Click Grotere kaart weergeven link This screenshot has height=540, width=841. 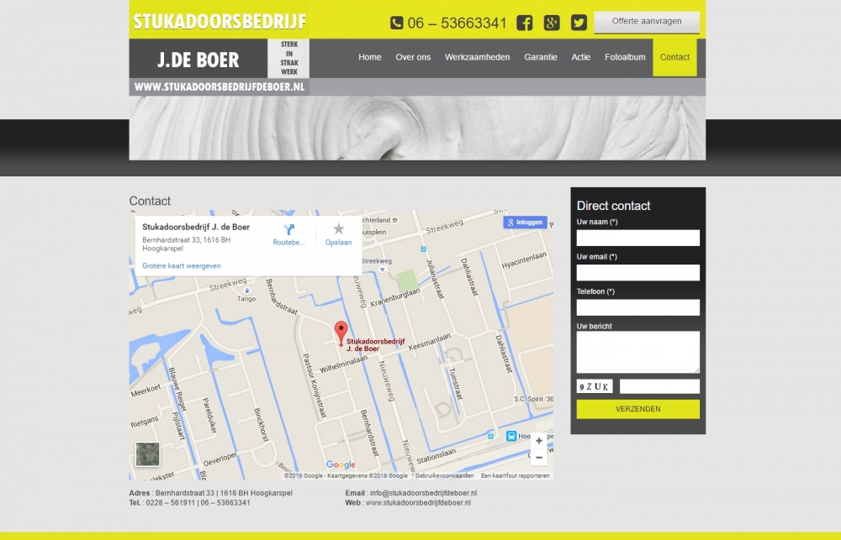(182, 265)
